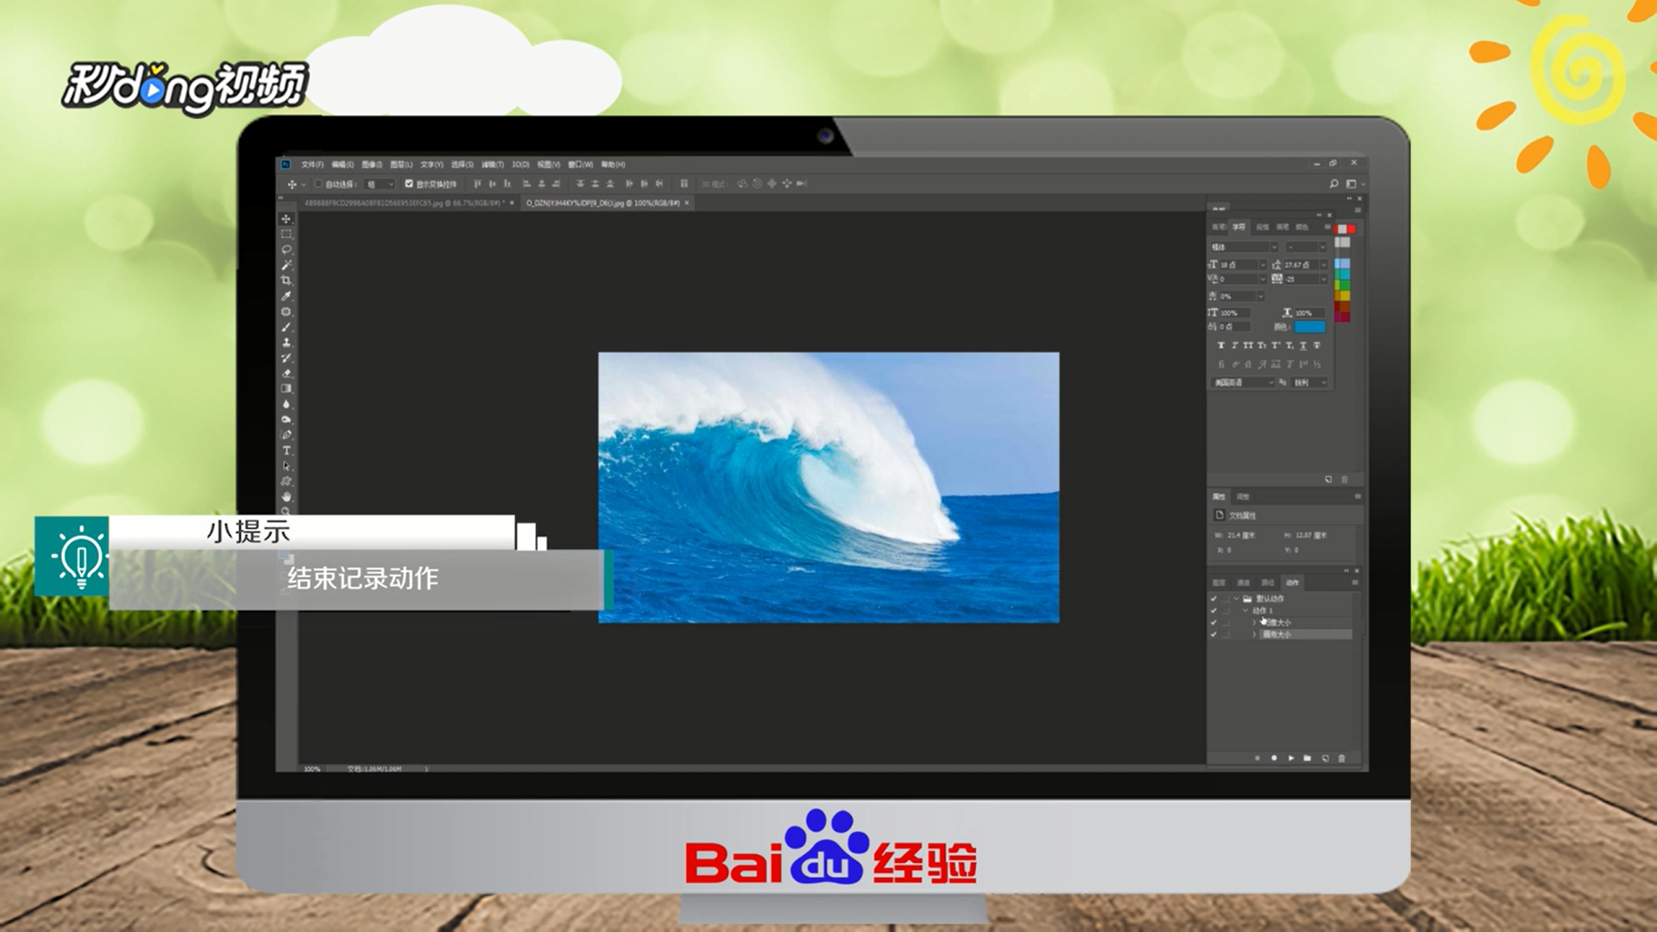This screenshot has height=932, width=1657.
Task: Uncheck the show transform controls checkbox
Action: [x=409, y=184]
